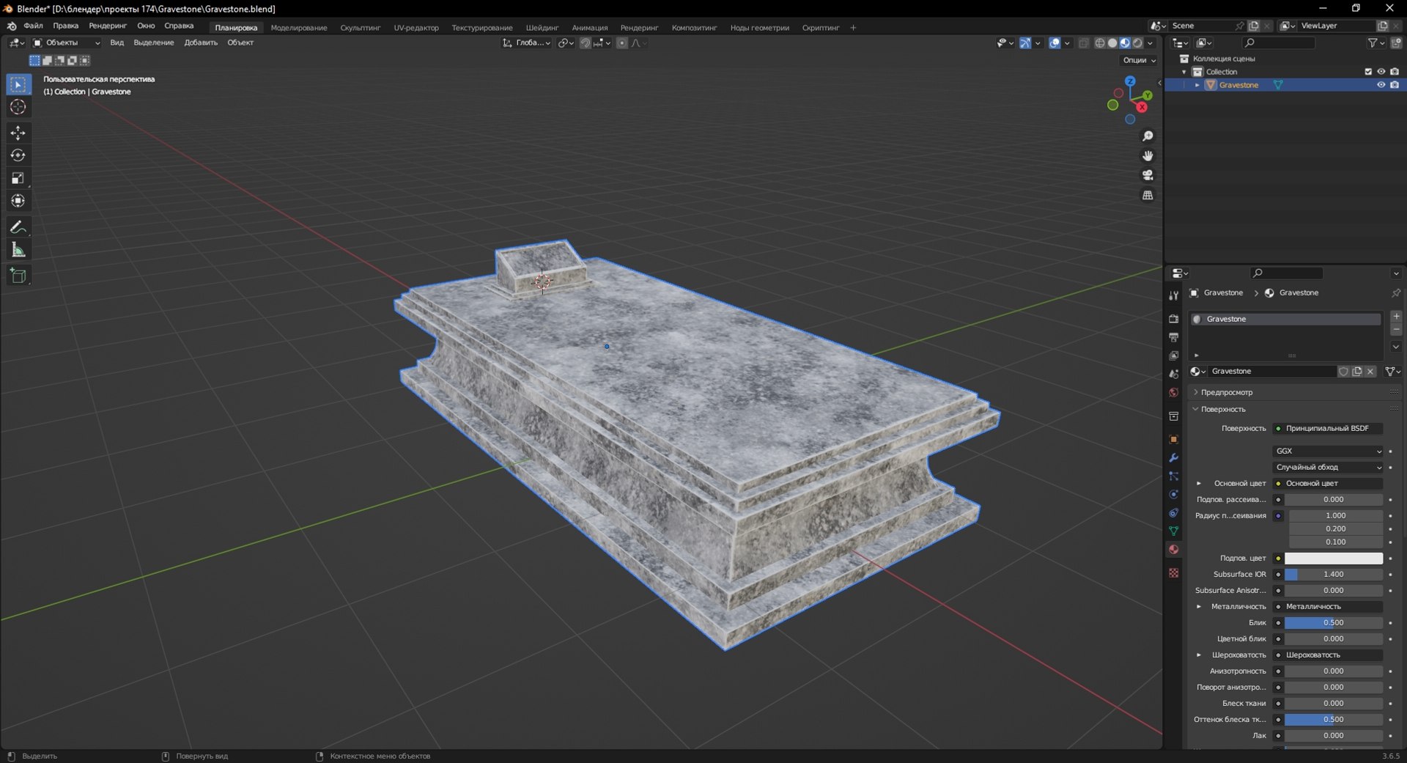
Task: Activate the Scale tool
Action: click(18, 178)
